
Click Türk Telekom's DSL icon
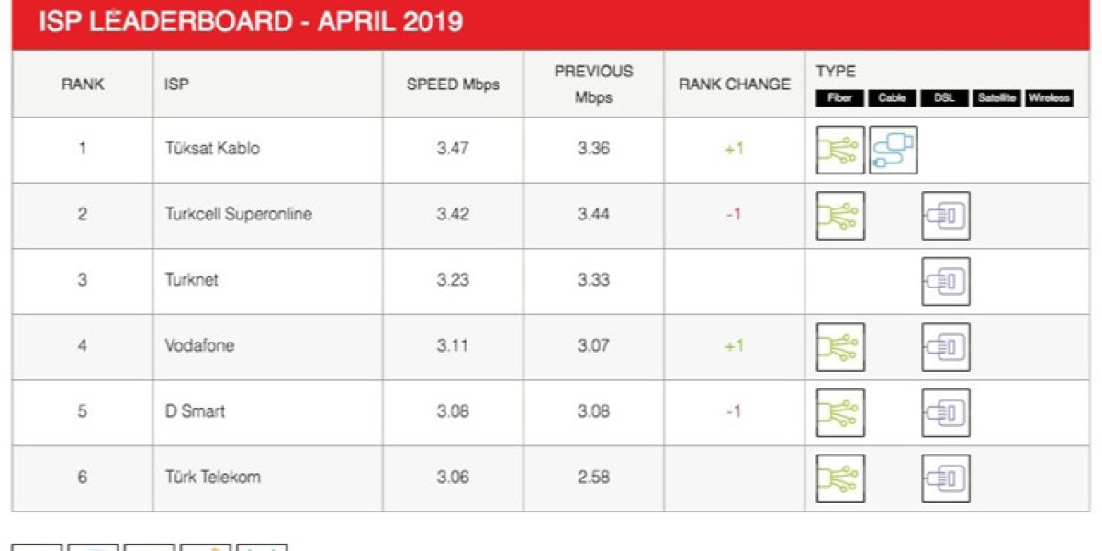coord(945,478)
